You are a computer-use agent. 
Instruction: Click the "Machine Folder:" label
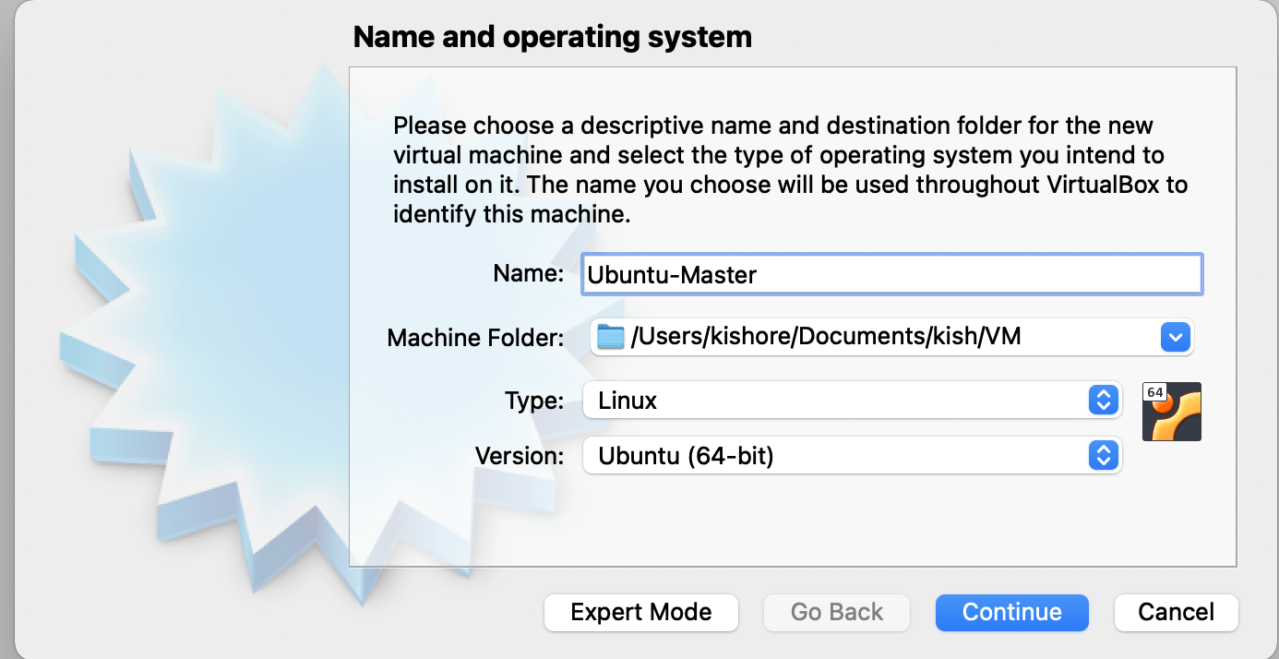(475, 338)
